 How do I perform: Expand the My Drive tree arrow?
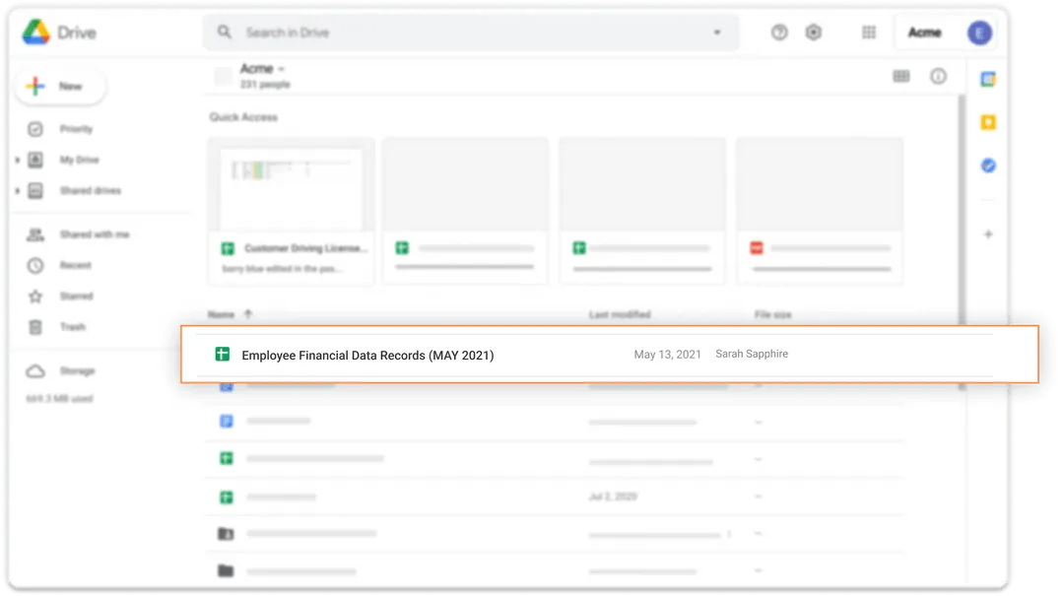[17, 161]
